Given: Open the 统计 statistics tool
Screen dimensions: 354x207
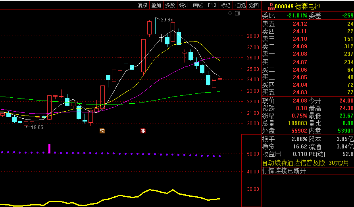Looking at the screenshot, I should pos(184,5).
